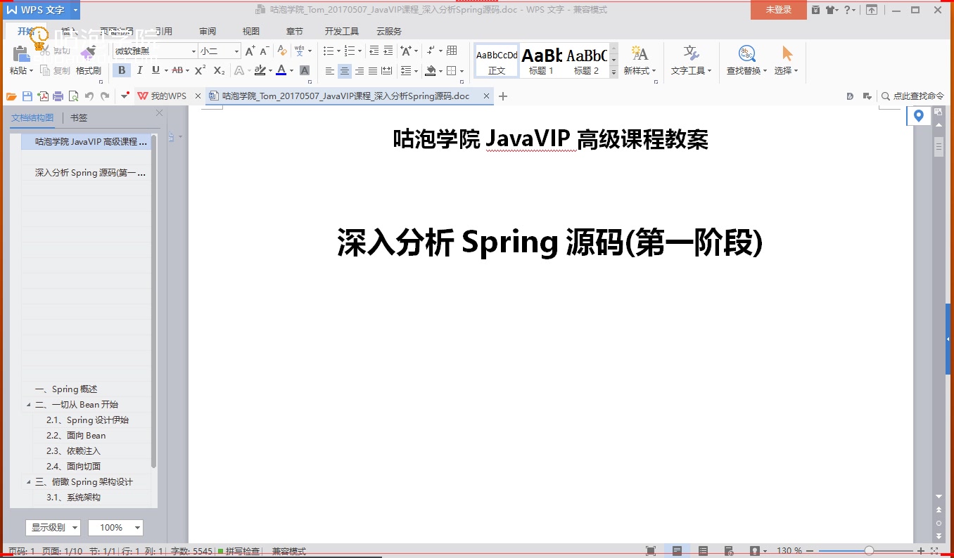Click the insert table grid icon
The image size is (954, 558).
tap(452, 51)
